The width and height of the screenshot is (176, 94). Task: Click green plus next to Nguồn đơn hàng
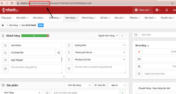[122, 35]
